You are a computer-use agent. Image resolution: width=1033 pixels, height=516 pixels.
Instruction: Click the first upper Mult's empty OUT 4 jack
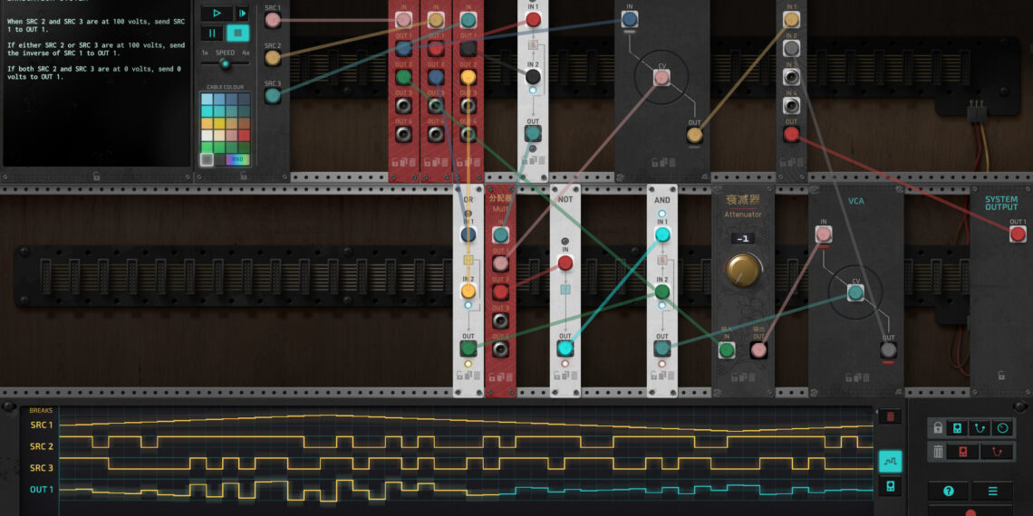click(x=404, y=134)
